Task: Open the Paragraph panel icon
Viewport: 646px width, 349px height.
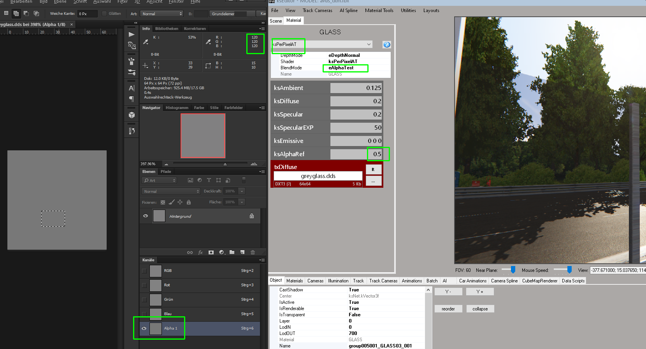Action: click(x=132, y=99)
